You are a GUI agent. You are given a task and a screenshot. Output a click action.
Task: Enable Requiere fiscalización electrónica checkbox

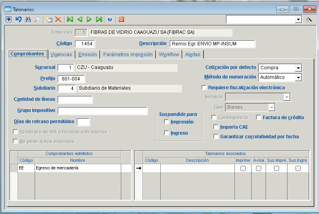pyautogui.click(x=204, y=88)
